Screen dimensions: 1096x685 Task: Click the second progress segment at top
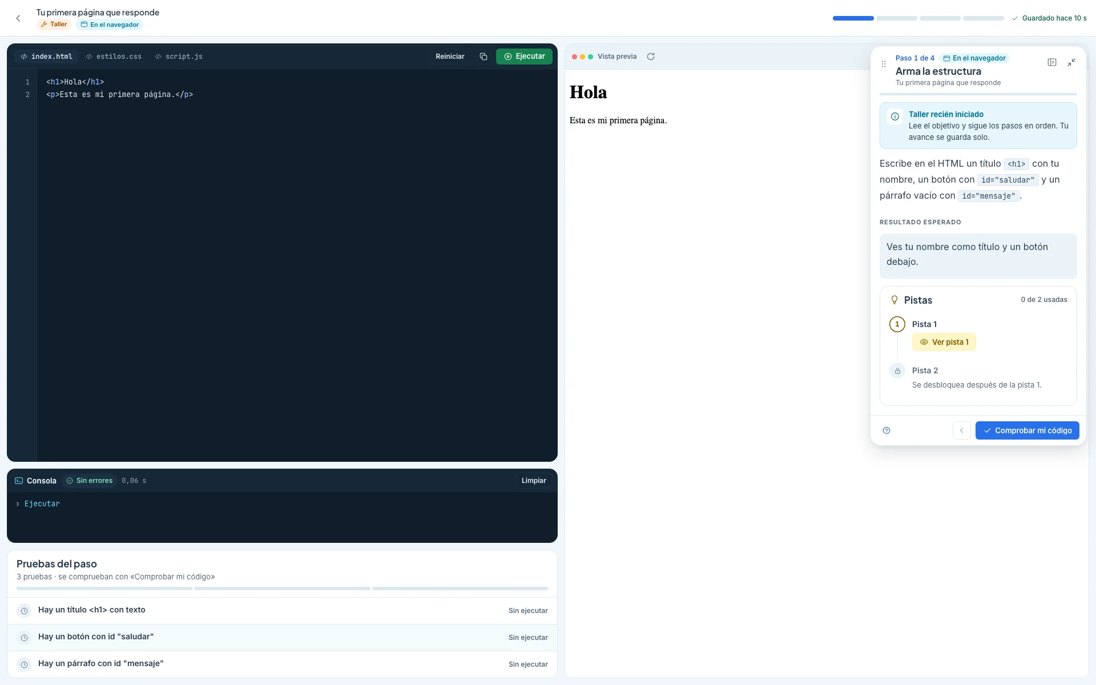coord(897,18)
